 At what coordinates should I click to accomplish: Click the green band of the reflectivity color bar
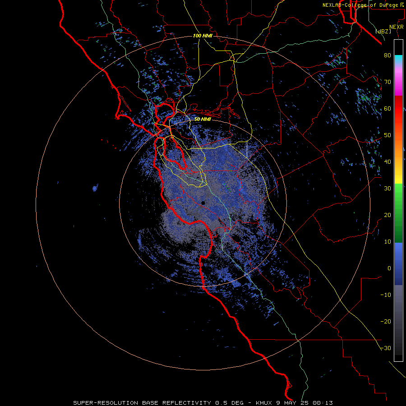click(398, 213)
